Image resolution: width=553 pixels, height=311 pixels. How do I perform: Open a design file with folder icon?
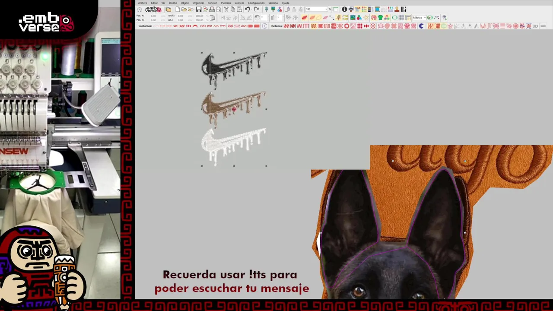tap(184, 9)
